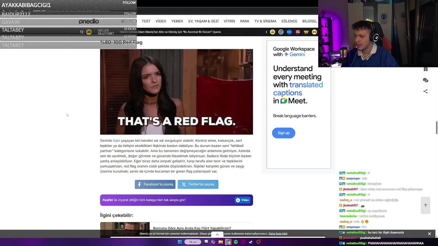Open Opera GX from the taskbar

[243, 242]
